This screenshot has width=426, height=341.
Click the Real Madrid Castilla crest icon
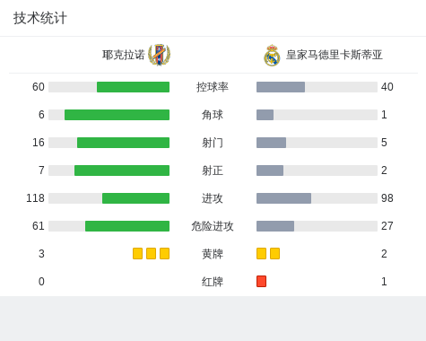coord(272,56)
